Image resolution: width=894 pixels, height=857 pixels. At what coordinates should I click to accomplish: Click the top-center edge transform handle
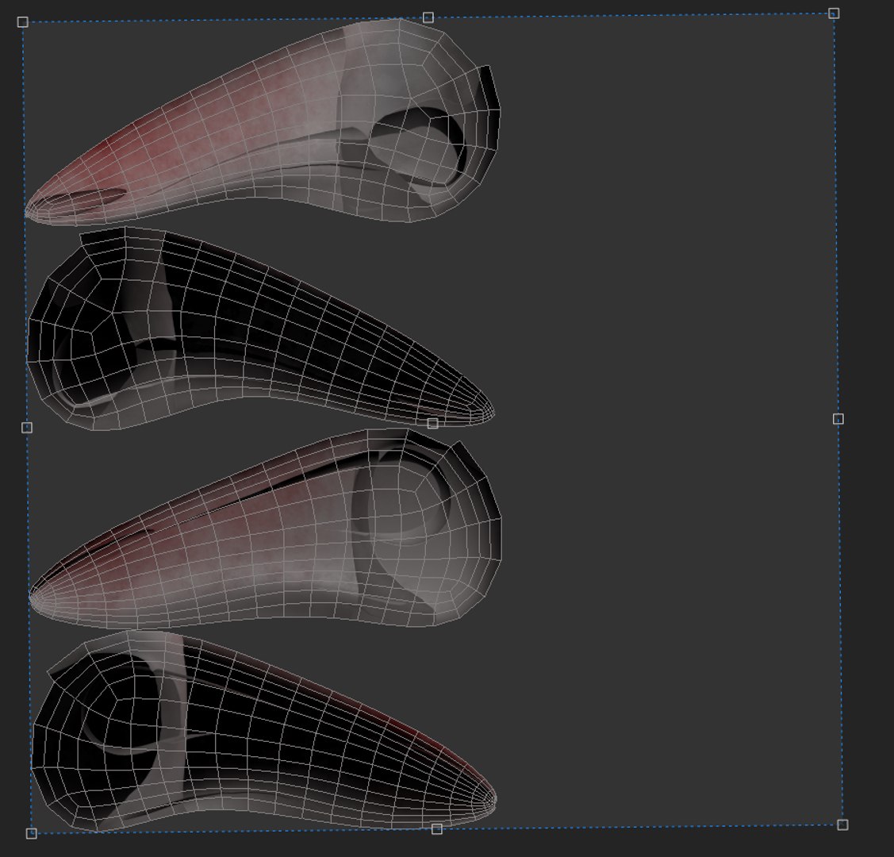pyautogui.click(x=428, y=17)
